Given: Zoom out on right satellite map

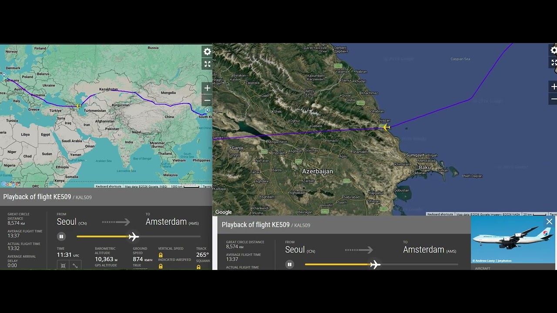Looking at the screenshot, I should 554,99.
